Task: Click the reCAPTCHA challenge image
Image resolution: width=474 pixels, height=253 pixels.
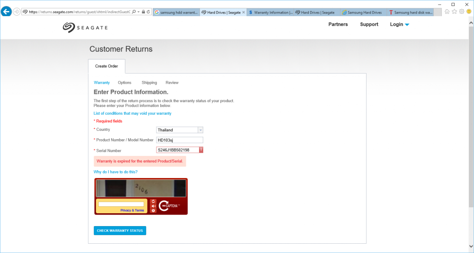Action: (x=141, y=188)
